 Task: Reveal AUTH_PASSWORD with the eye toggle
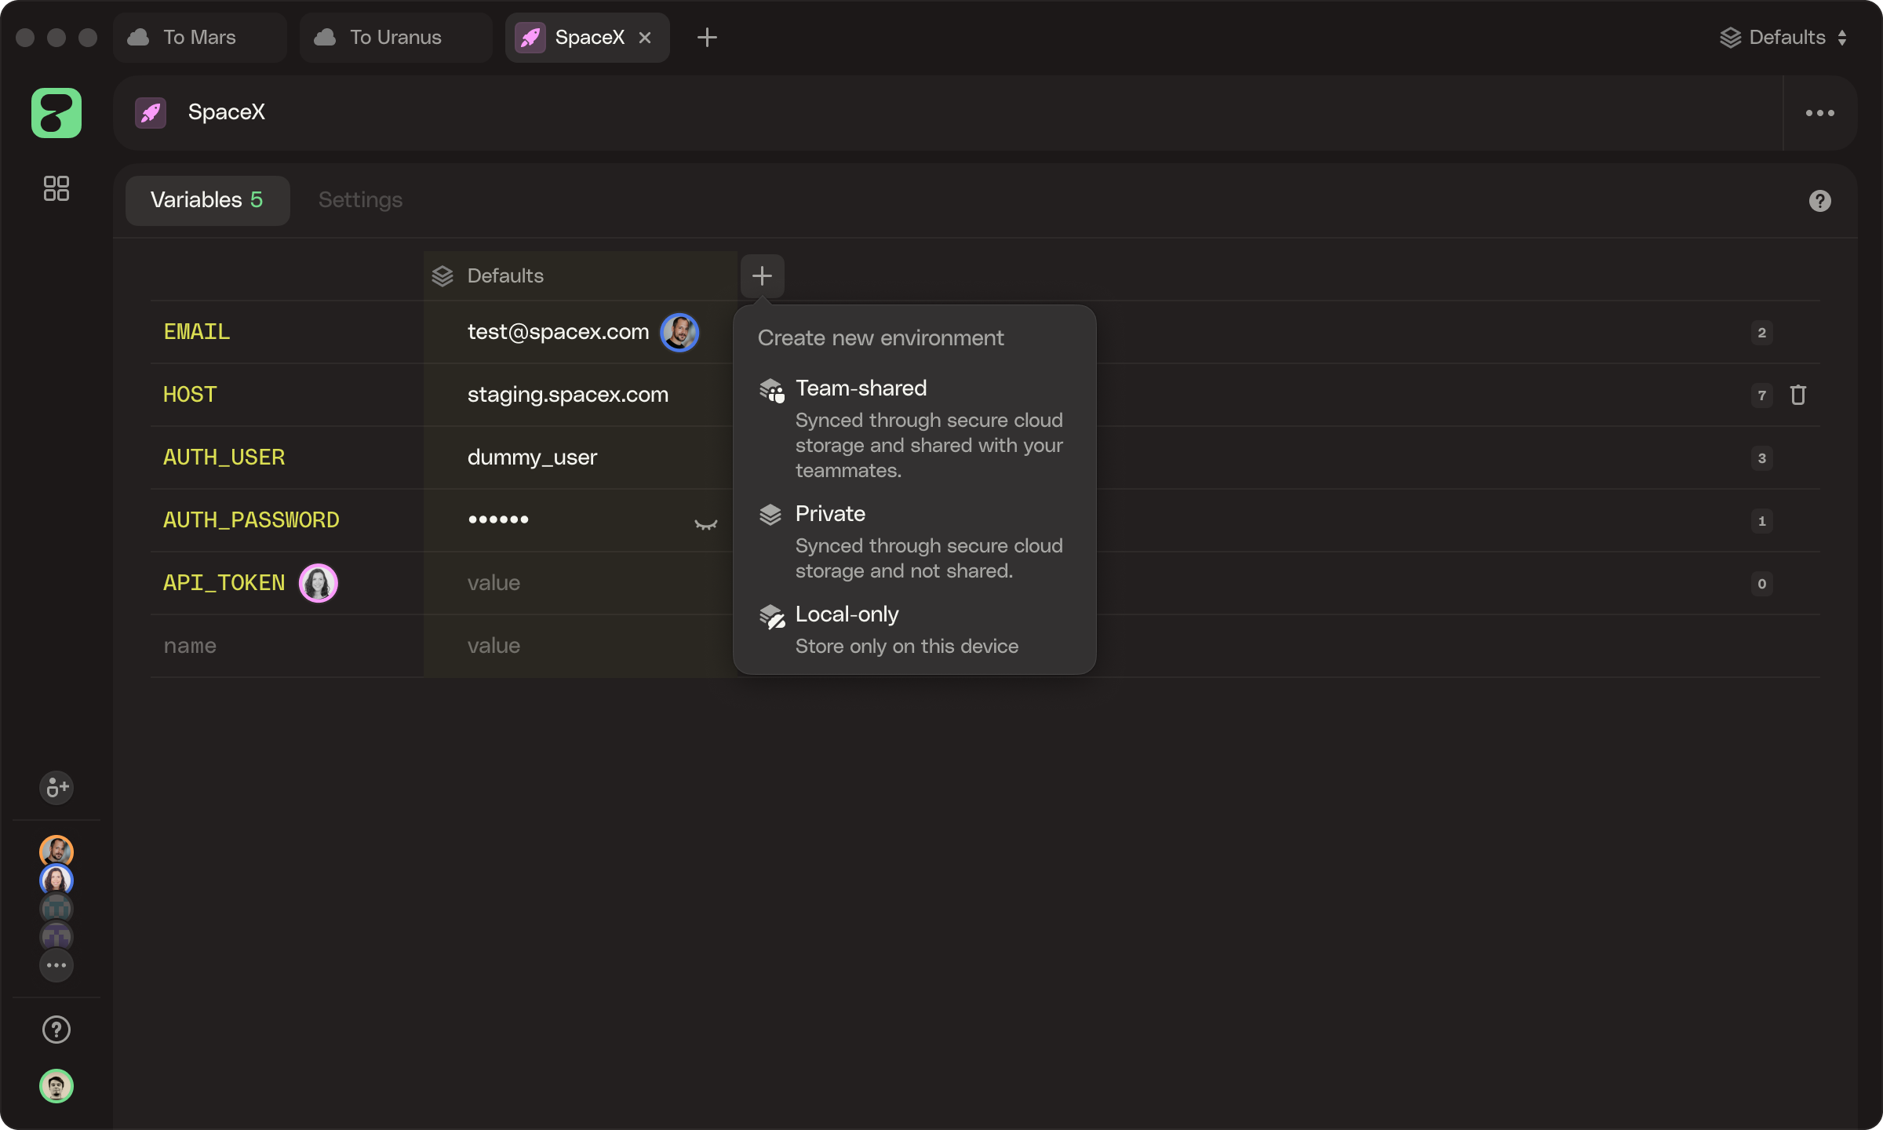[705, 523]
